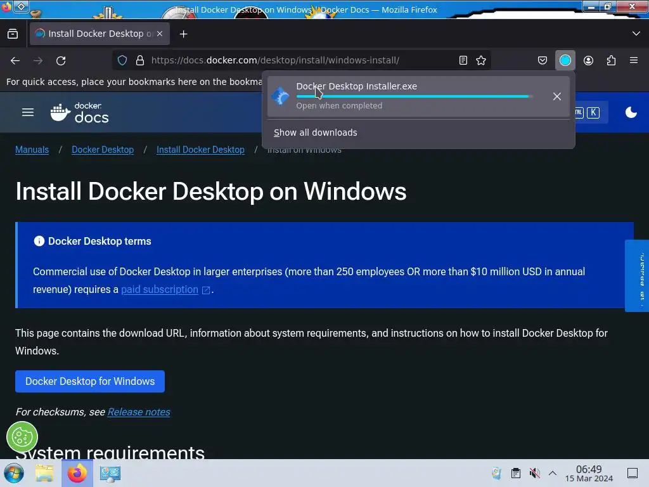
Task: Show site security padlock information
Action: [x=140, y=60]
